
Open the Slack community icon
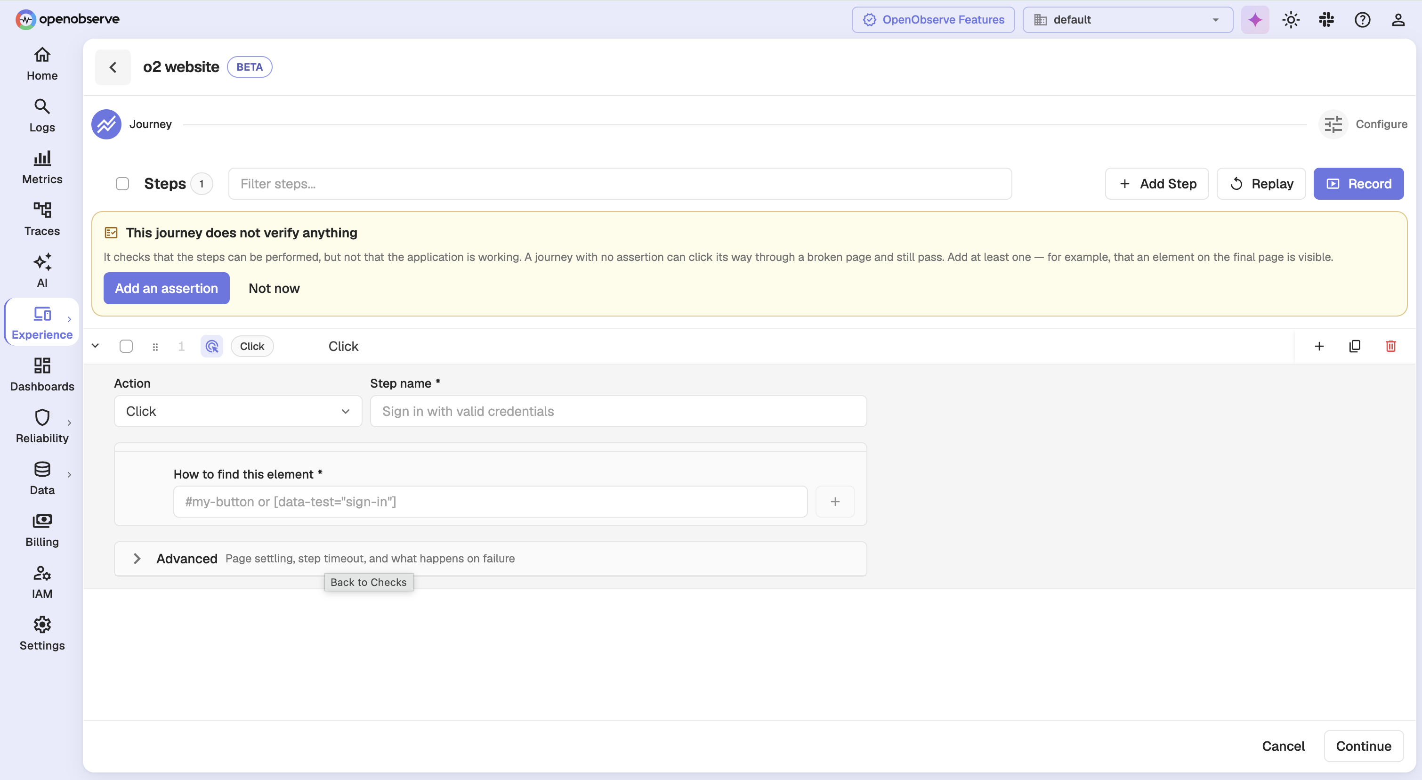tap(1326, 20)
